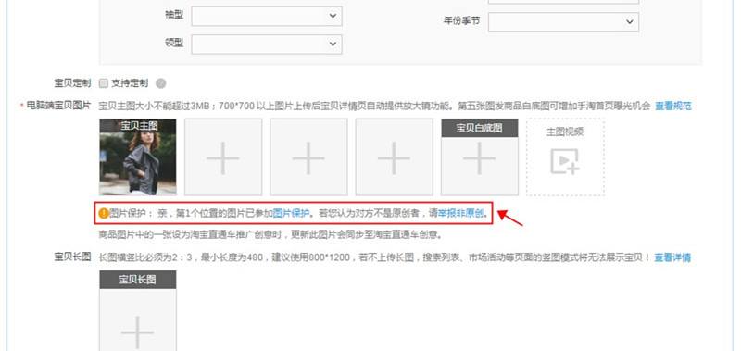Click the help icon beside 支持定制
741x351 pixels.
[160, 83]
